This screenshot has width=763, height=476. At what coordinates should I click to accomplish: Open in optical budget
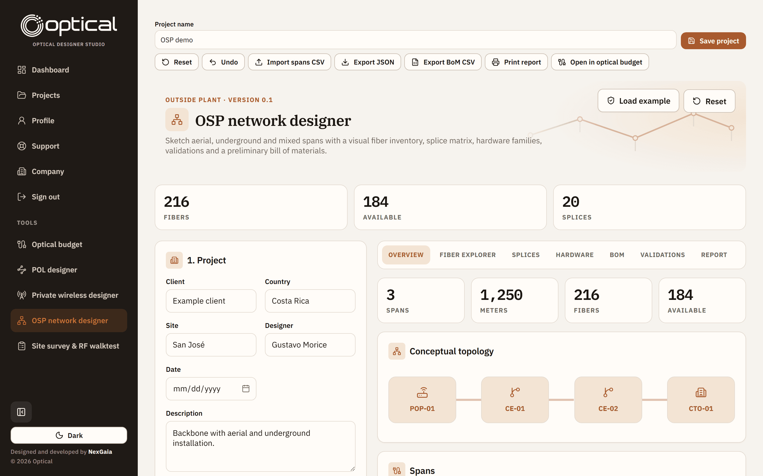(x=600, y=62)
